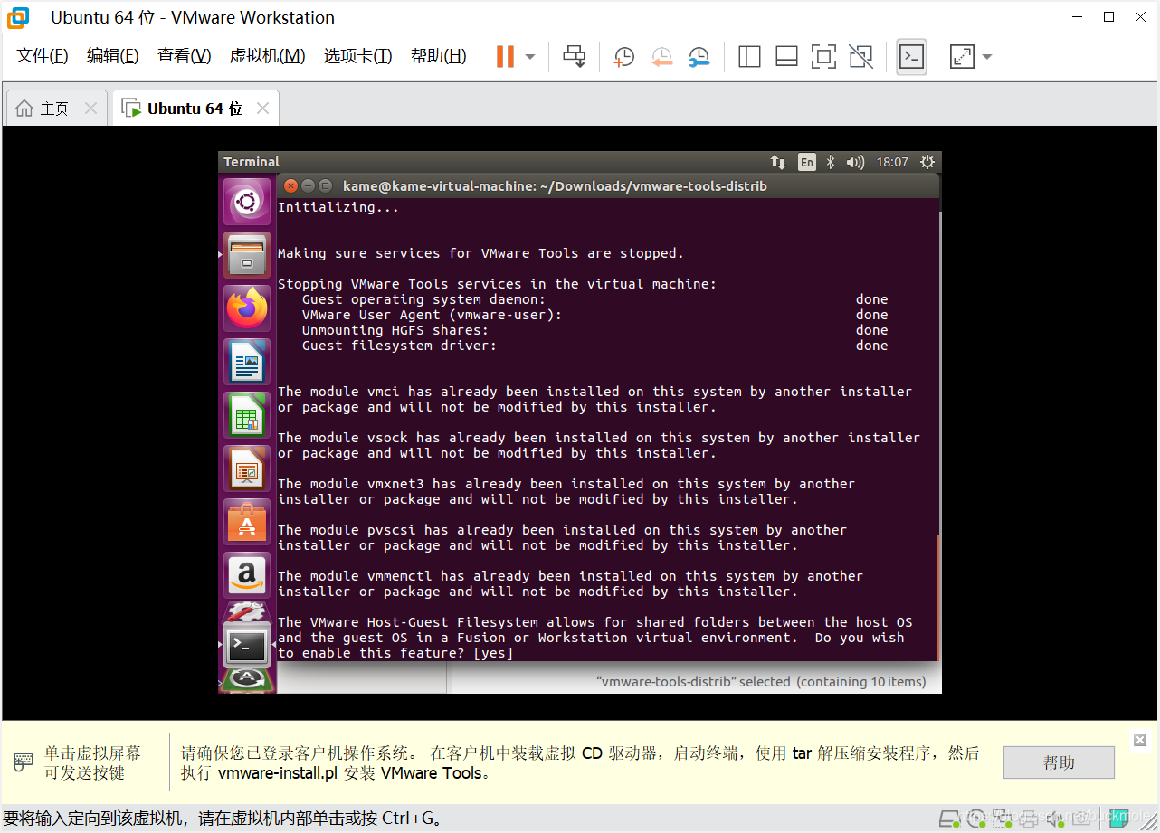The height and width of the screenshot is (833, 1160).
Task: Open Ubuntu Software Center in the dock
Action: [x=247, y=522]
